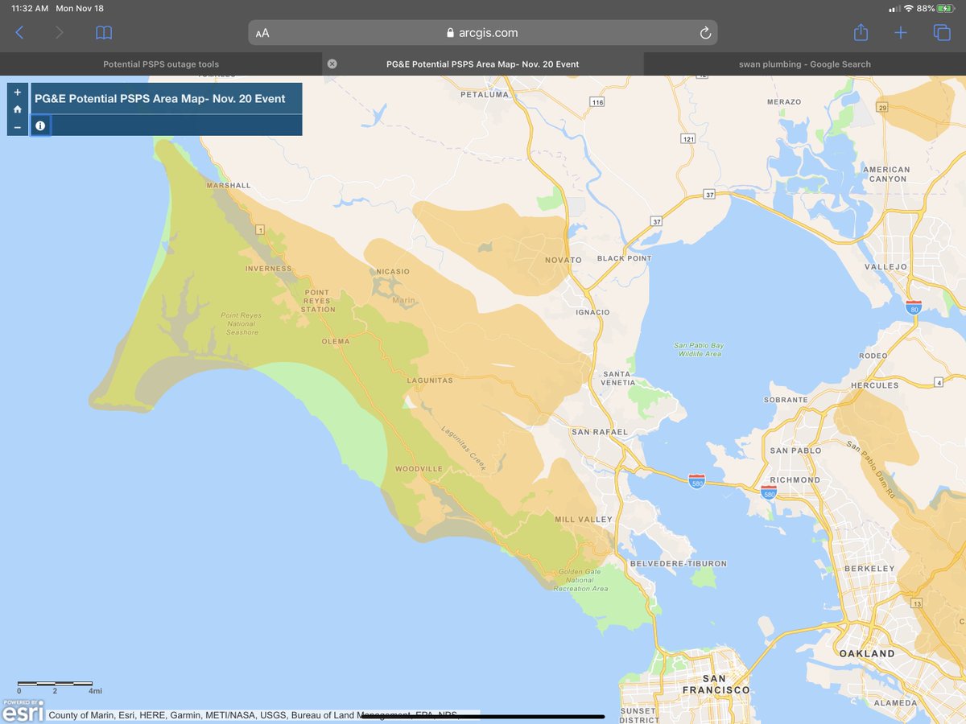Tap the 11:32 AM clock in status bar
Screen dimensions: 966x724
(x=29, y=8)
